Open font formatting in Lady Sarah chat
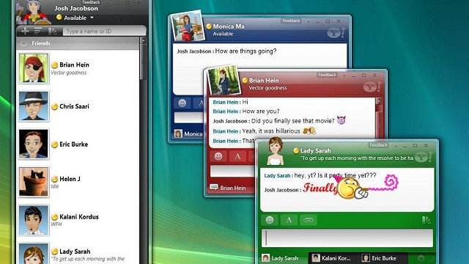The width and height of the screenshot is (469, 264). [289, 220]
